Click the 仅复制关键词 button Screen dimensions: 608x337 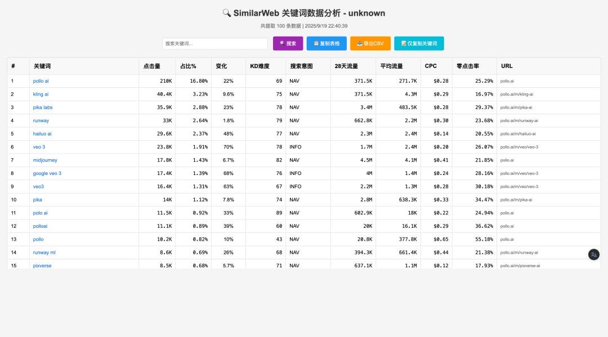(419, 43)
